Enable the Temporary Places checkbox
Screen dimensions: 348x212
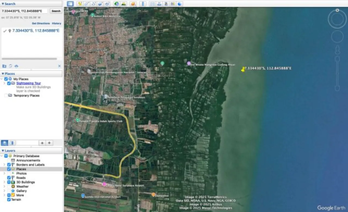click(x=6, y=96)
